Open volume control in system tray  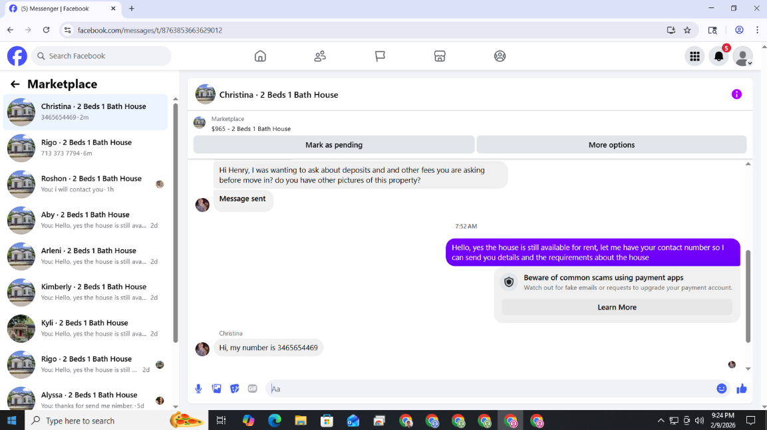[700, 420]
